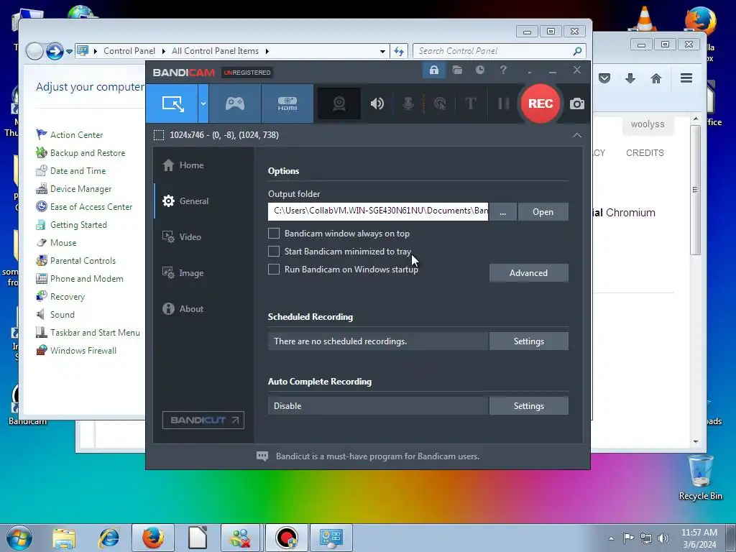Click the lock icon in Bandicam title bar
This screenshot has width=736, height=552.
[x=433, y=70]
